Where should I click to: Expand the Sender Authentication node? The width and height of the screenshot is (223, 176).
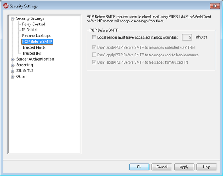[12, 59]
